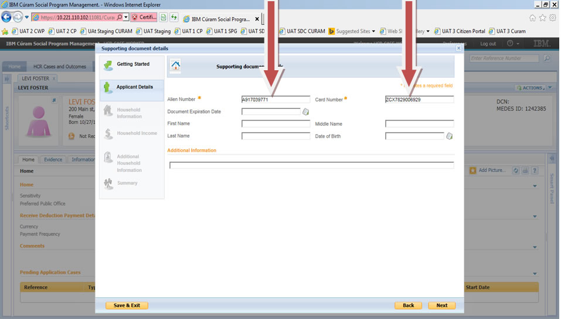
Task: Open the browser Home icon
Action: coord(532,18)
